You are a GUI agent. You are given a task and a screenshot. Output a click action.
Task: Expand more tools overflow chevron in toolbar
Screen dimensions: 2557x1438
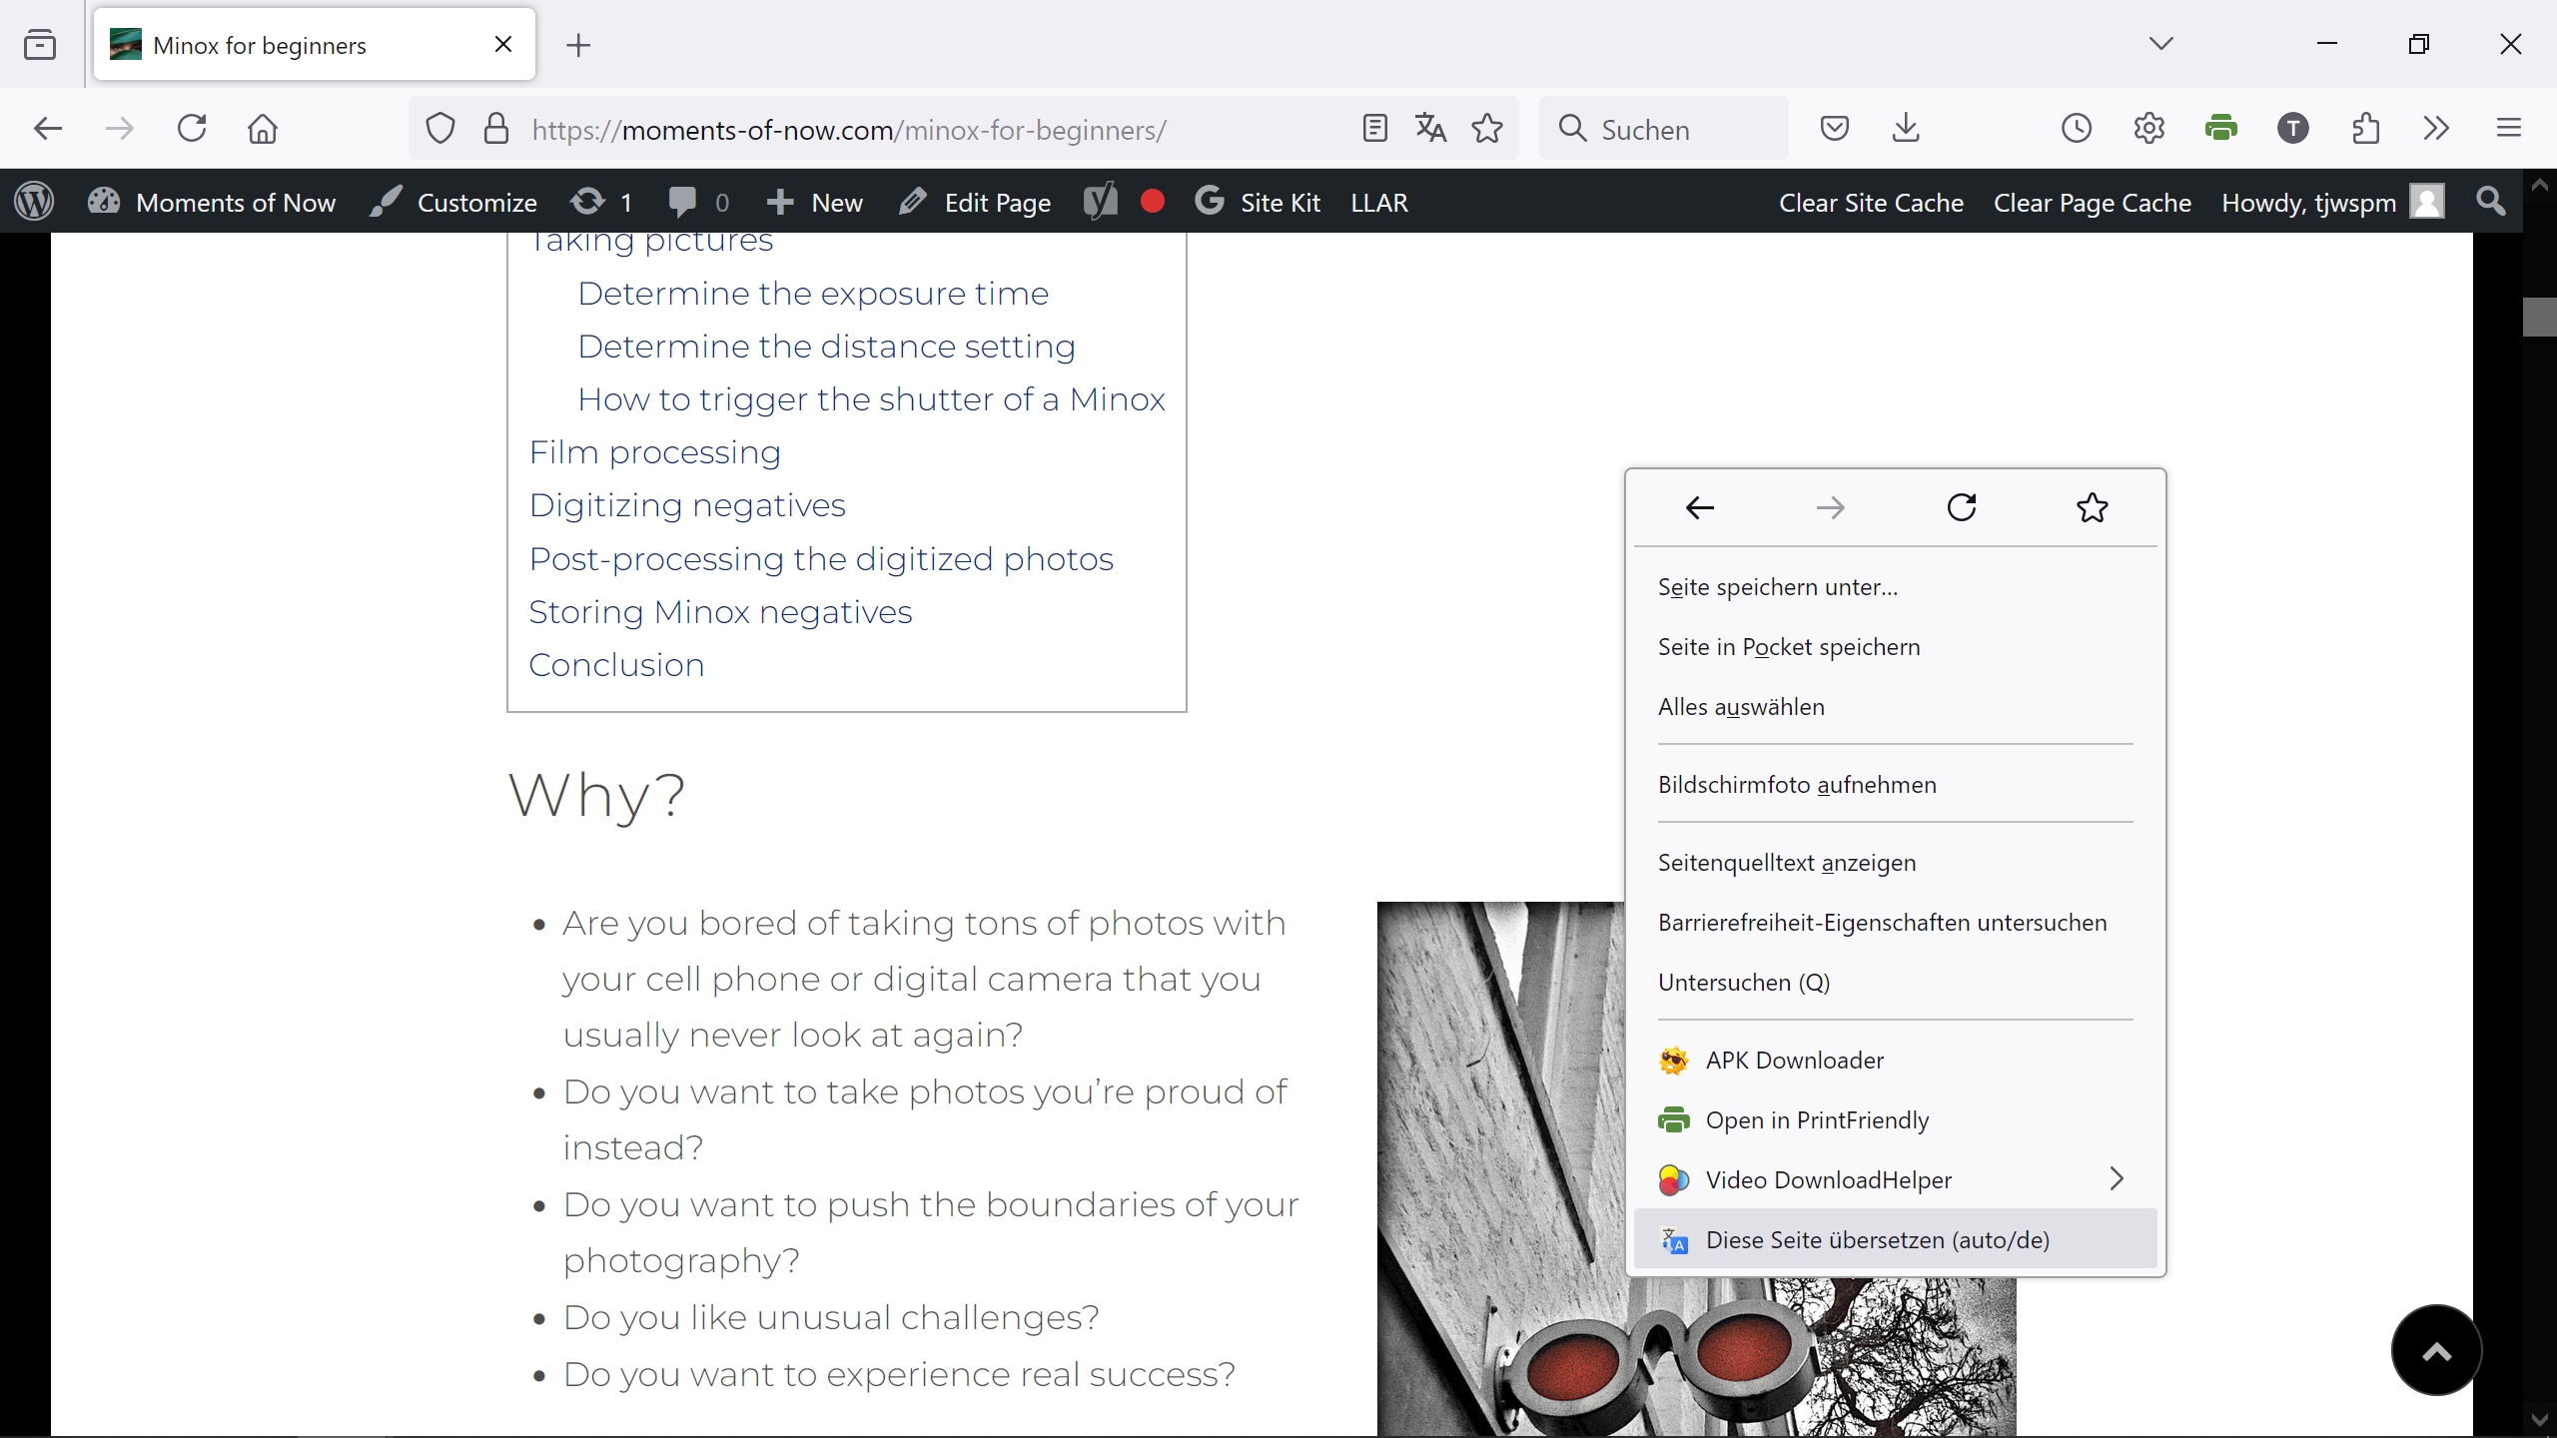pos(2436,128)
